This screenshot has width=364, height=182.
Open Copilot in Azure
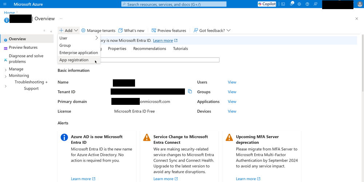point(267,4)
